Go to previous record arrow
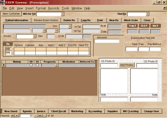Image resolution: width=167 pixels, height=118 pixels. pos(17,116)
